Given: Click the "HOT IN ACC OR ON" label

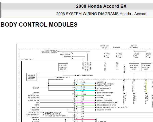Looking at the screenshot, I should (x=105, y=47).
